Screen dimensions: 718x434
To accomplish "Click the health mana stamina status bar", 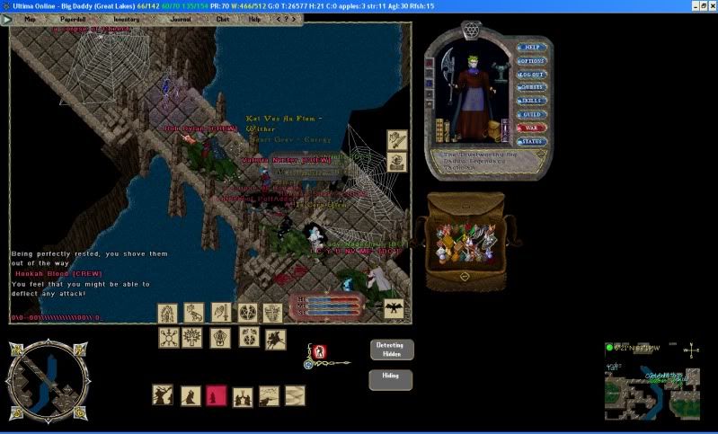I will click(327, 306).
